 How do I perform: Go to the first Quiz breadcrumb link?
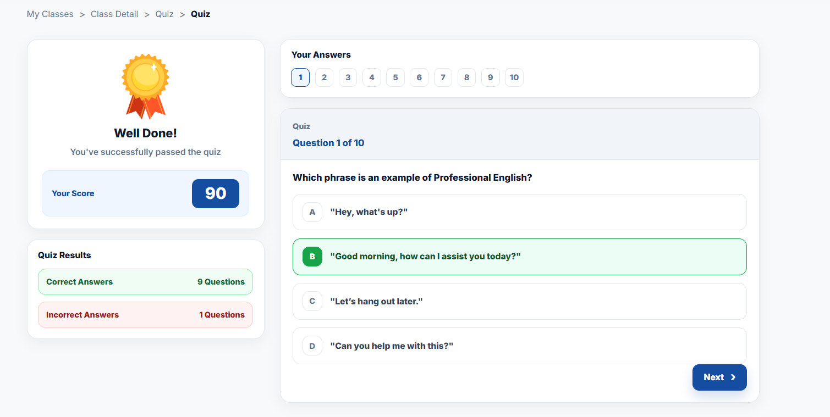click(x=164, y=14)
